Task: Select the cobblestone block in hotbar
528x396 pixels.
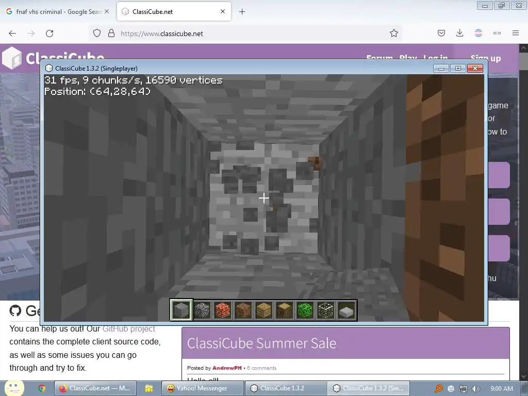Action: coord(202,310)
